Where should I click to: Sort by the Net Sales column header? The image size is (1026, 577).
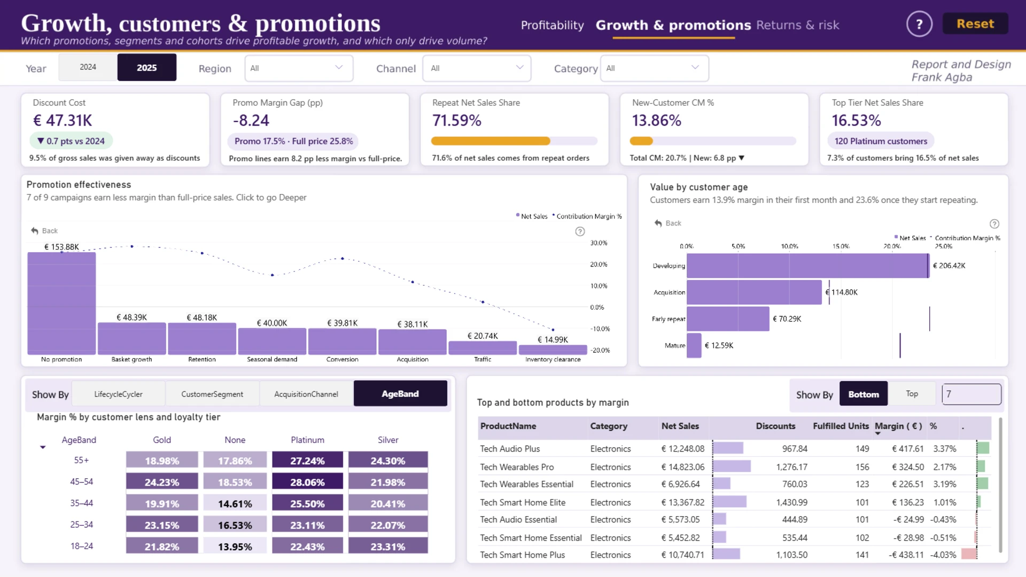click(680, 426)
